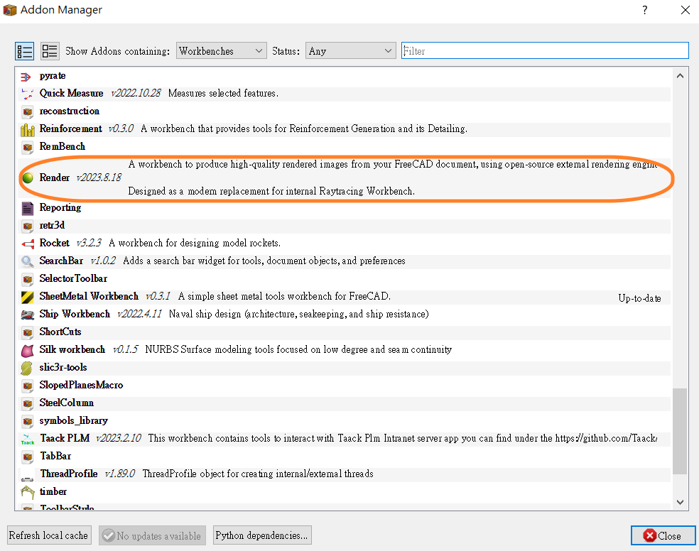This screenshot has width=699, height=551.
Task: Select the SheetMetal Workbench name
Action: pos(90,296)
